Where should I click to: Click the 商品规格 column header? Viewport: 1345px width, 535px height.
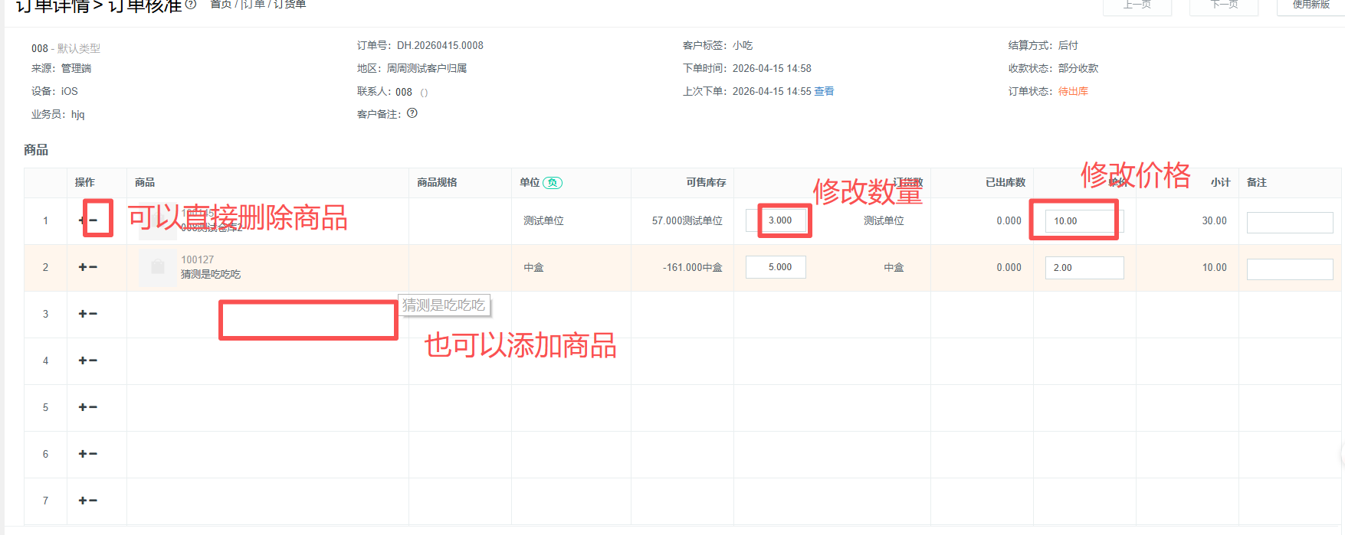(x=437, y=182)
